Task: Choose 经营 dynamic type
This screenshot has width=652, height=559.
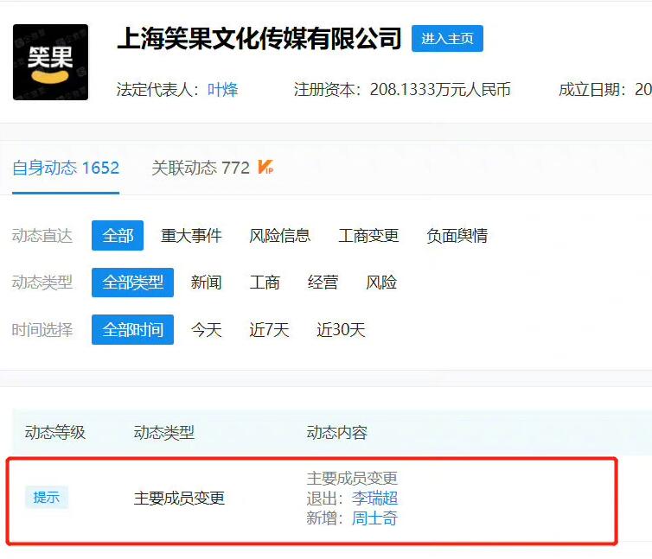Action: 323,283
